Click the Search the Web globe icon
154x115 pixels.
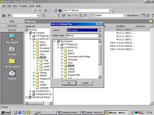tap(60, 11)
